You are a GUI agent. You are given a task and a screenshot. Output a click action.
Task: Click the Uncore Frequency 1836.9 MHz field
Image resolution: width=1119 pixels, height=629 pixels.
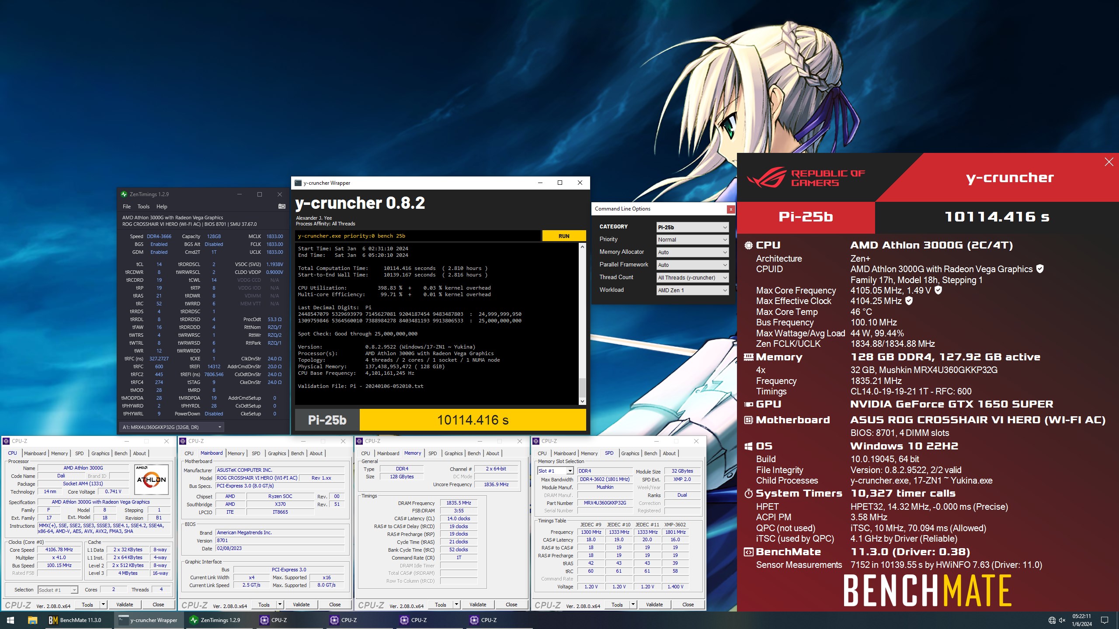pos(496,484)
